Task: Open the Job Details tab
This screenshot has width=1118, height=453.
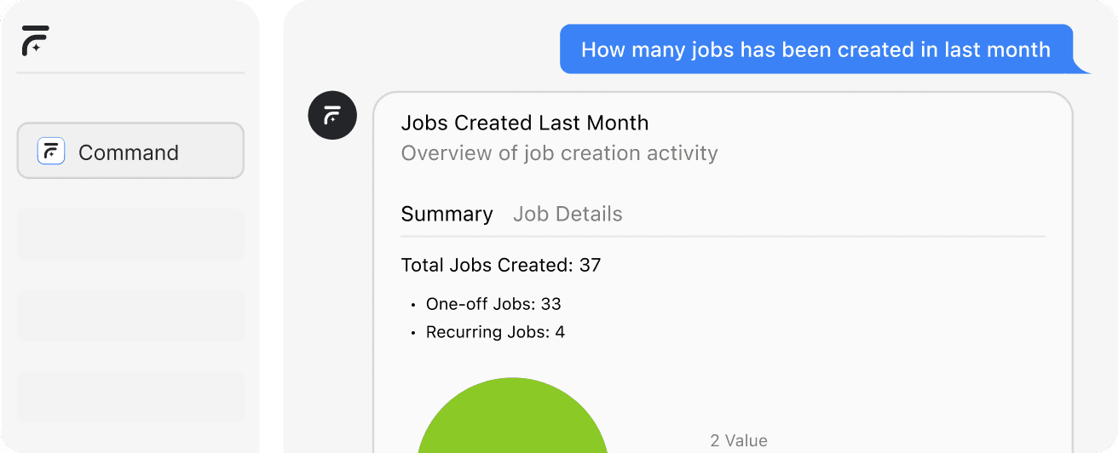Action: pyautogui.click(x=568, y=214)
